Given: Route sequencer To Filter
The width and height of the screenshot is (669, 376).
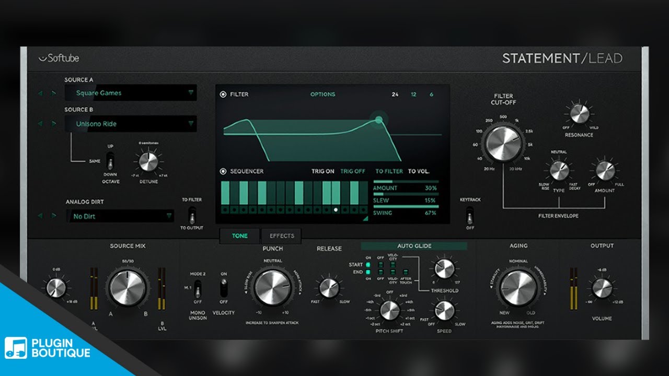Looking at the screenshot, I should pos(389,171).
